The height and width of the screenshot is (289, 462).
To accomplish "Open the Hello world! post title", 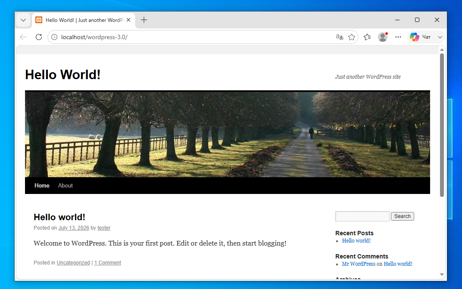I will pos(59,217).
